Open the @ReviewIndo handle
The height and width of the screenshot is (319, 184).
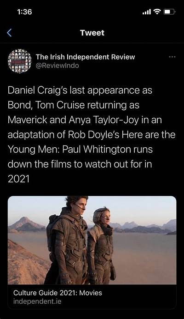57,66
